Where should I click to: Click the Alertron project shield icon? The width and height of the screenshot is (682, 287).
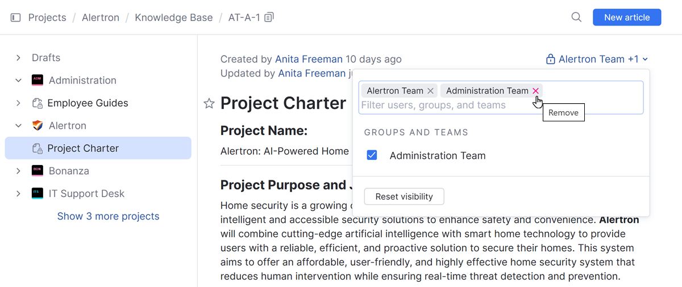click(x=38, y=126)
